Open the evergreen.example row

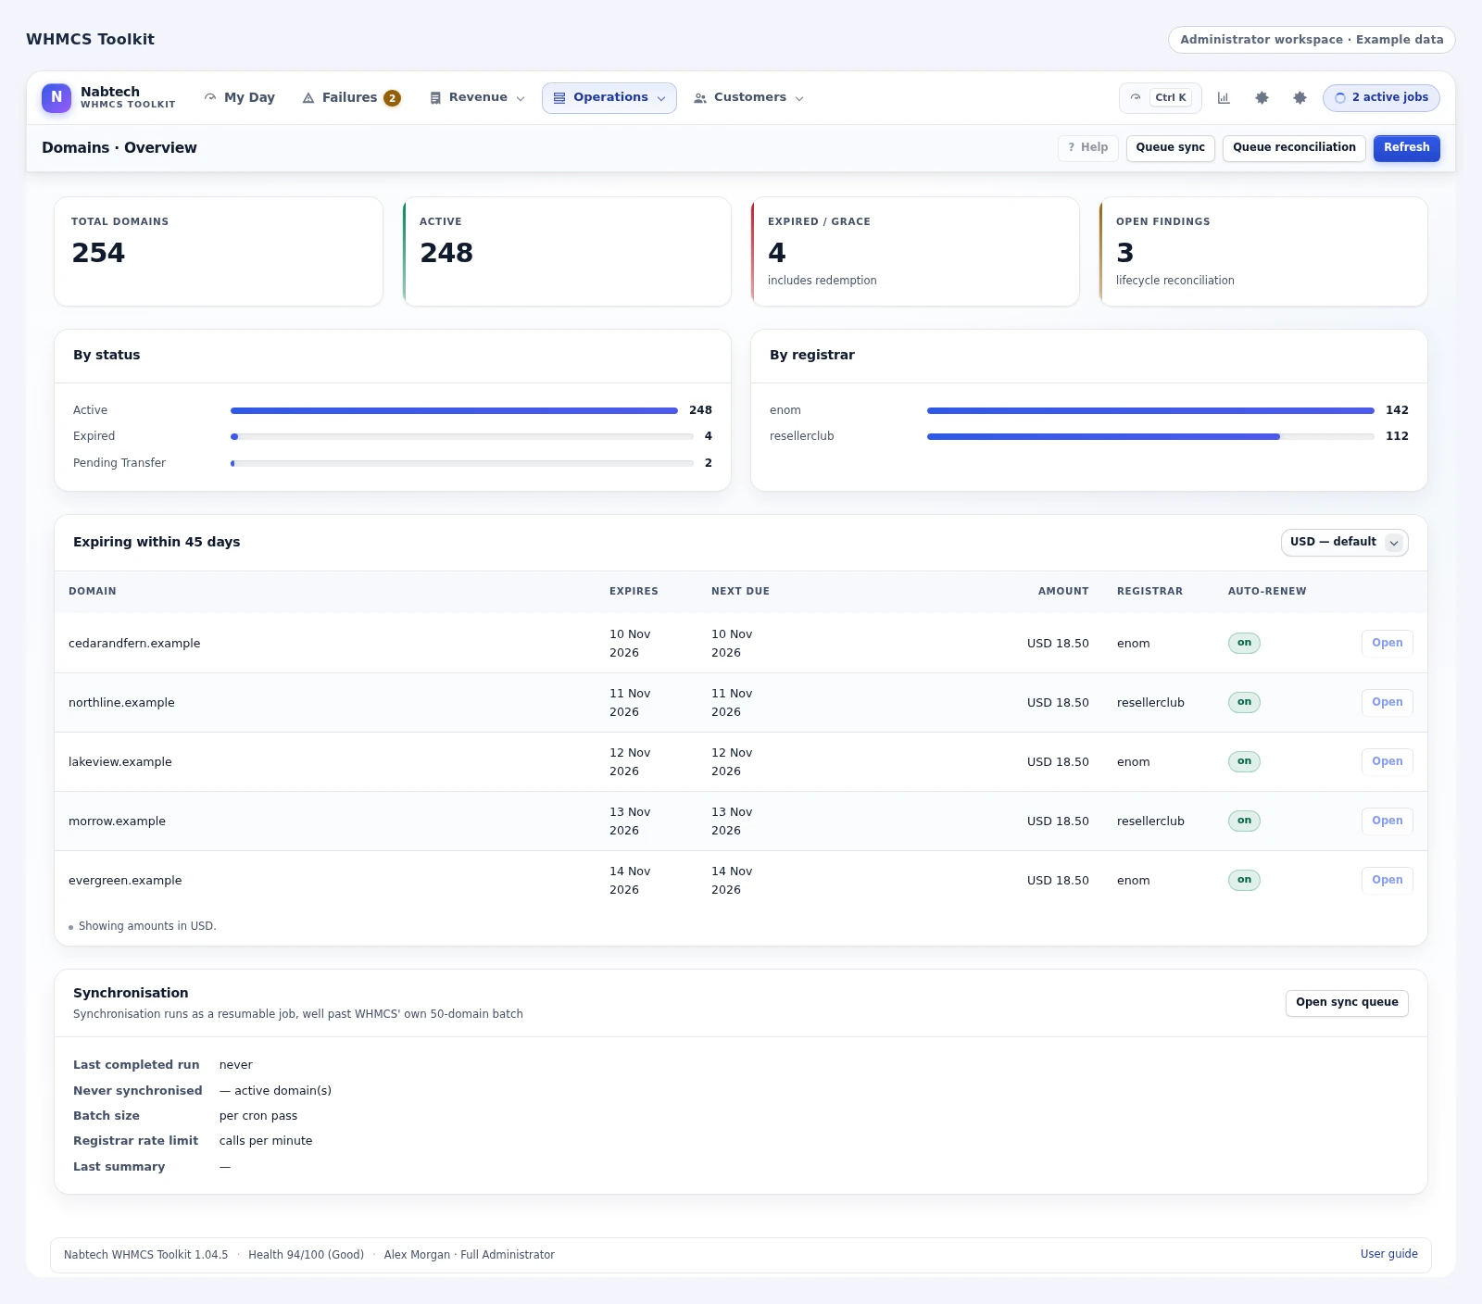(1387, 880)
